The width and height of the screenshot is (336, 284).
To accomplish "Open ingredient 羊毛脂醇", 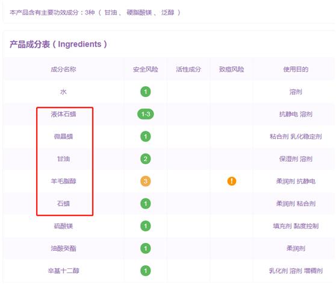I will tap(63, 181).
